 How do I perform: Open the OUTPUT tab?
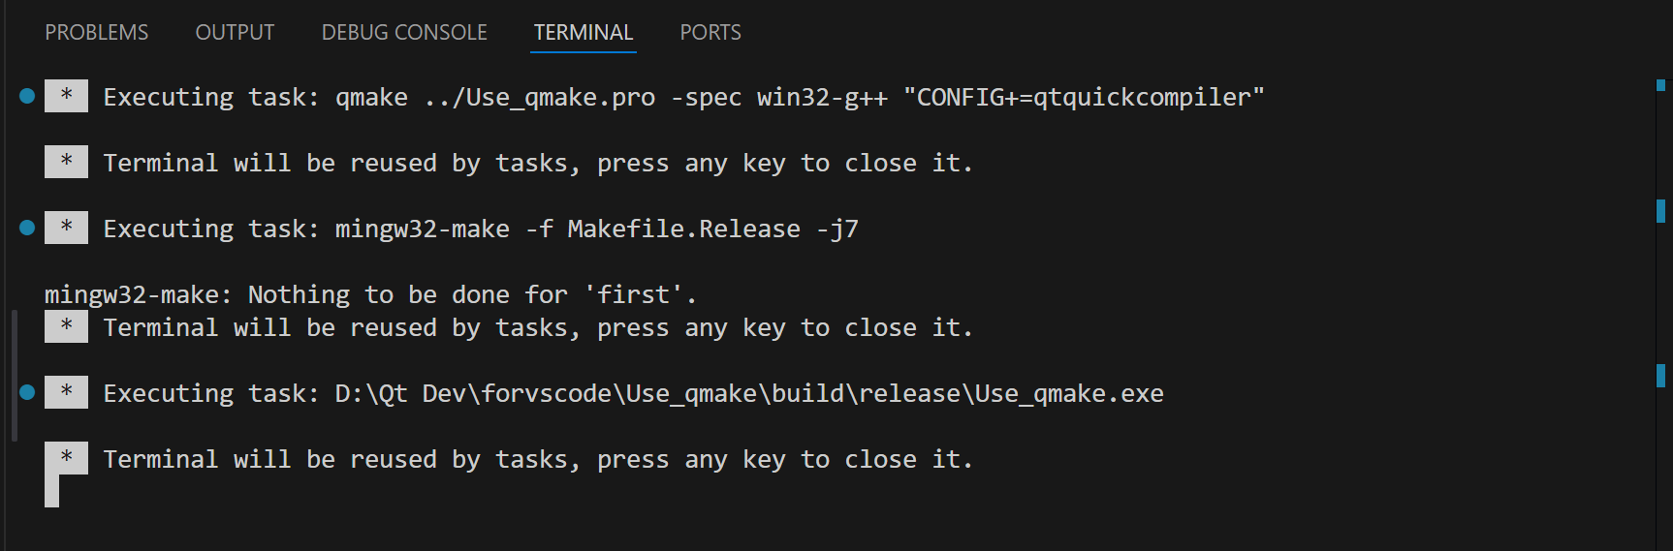(235, 33)
